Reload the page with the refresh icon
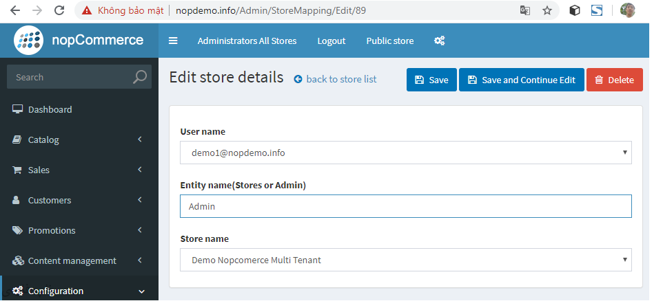The image size is (663, 301). click(x=59, y=10)
